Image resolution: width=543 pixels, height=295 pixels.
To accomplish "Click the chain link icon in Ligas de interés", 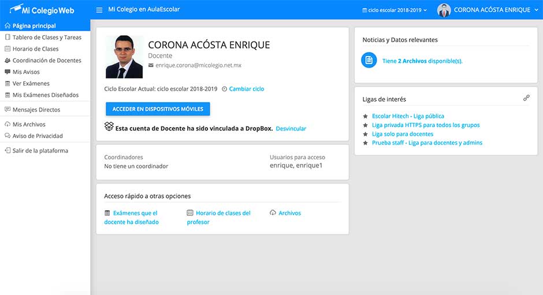I will pos(526,98).
